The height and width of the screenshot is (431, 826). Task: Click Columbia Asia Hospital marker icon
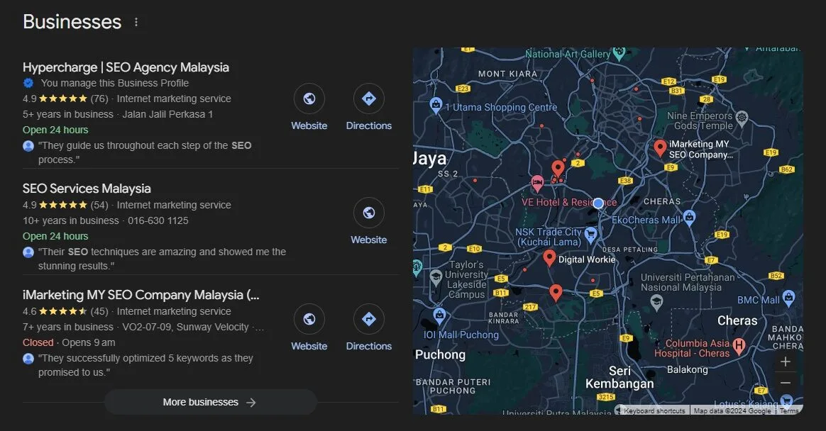[x=739, y=346]
